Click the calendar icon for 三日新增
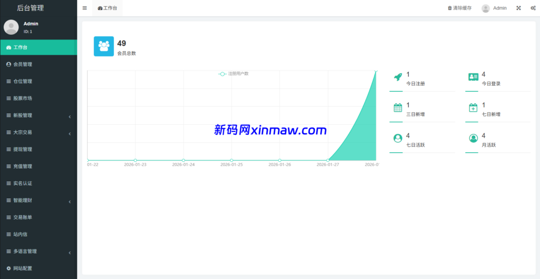This screenshot has height=279, width=540. tap(398, 107)
